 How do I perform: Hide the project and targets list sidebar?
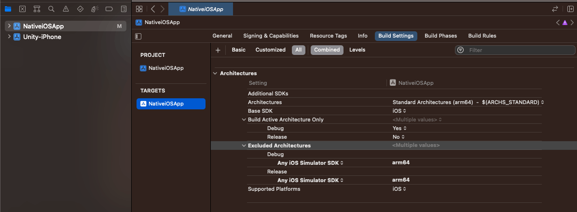click(x=138, y=36)
